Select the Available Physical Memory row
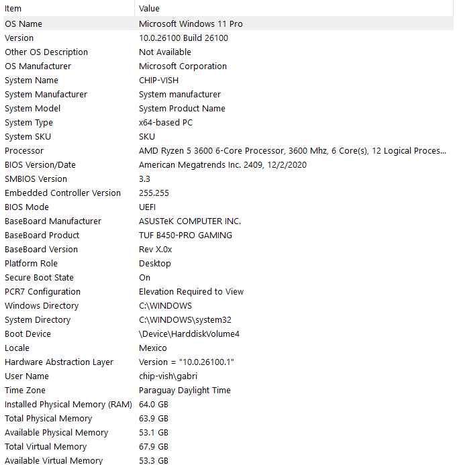The image size is (461, 465). point(228,432)
